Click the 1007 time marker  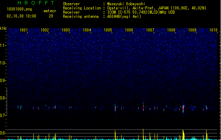click(150, 30)
